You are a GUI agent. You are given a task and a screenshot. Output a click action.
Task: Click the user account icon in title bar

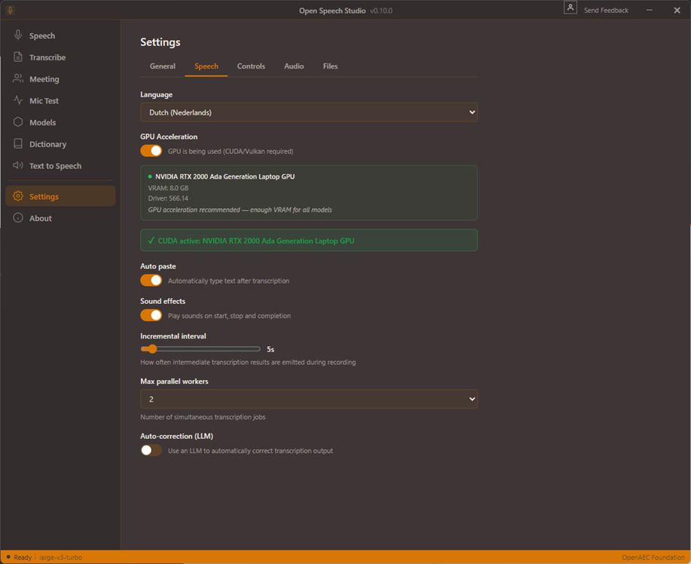pos(570,8)
